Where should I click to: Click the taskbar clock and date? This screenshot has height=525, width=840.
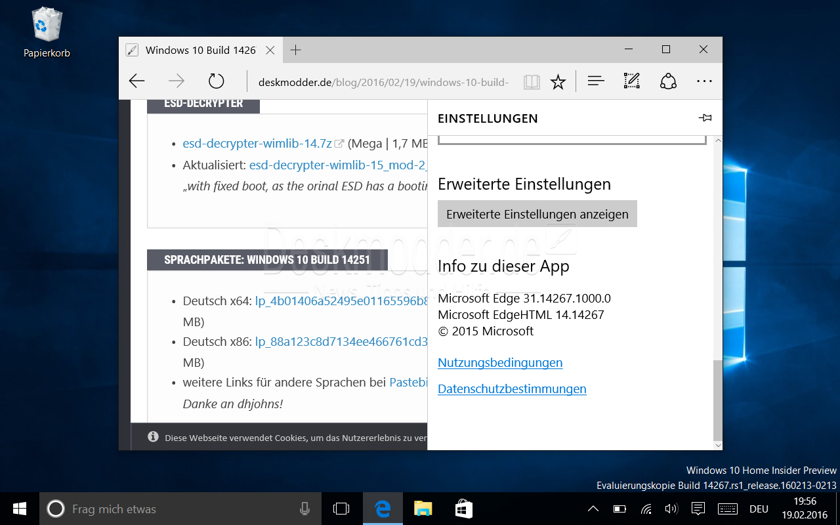coord(805,509)
